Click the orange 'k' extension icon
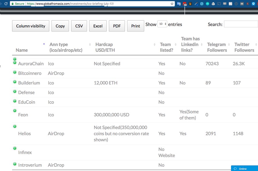 [190, 4]
